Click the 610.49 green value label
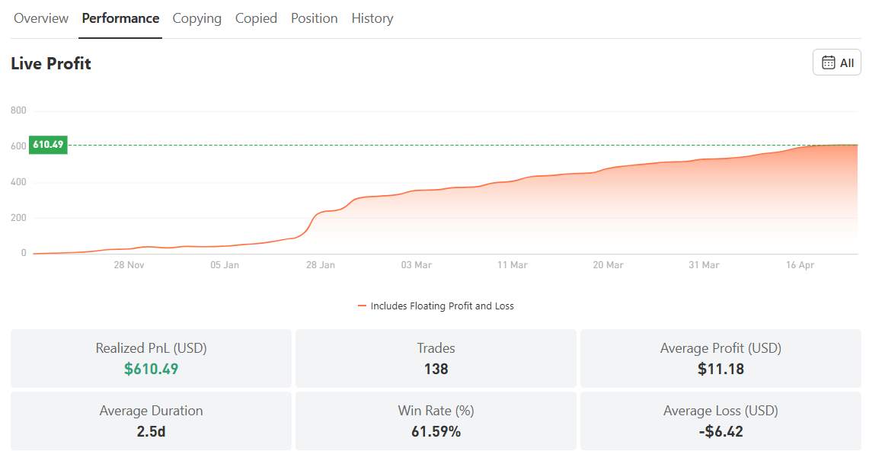Viewport: 869px width, 461px height. pyautogui.click(x=47, y=144)
